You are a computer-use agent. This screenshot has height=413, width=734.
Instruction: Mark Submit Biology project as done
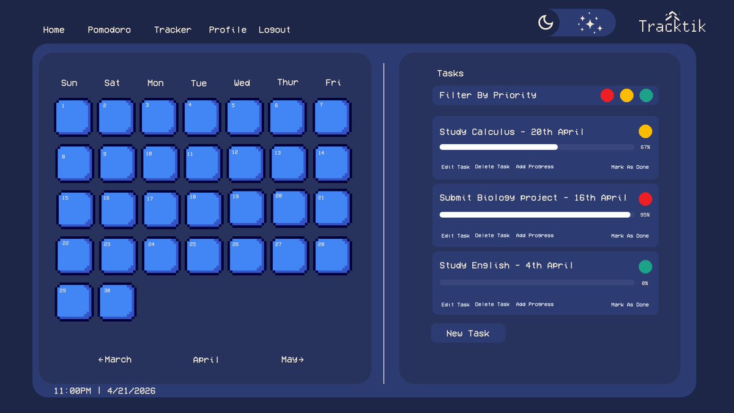[x=630, y=236]
